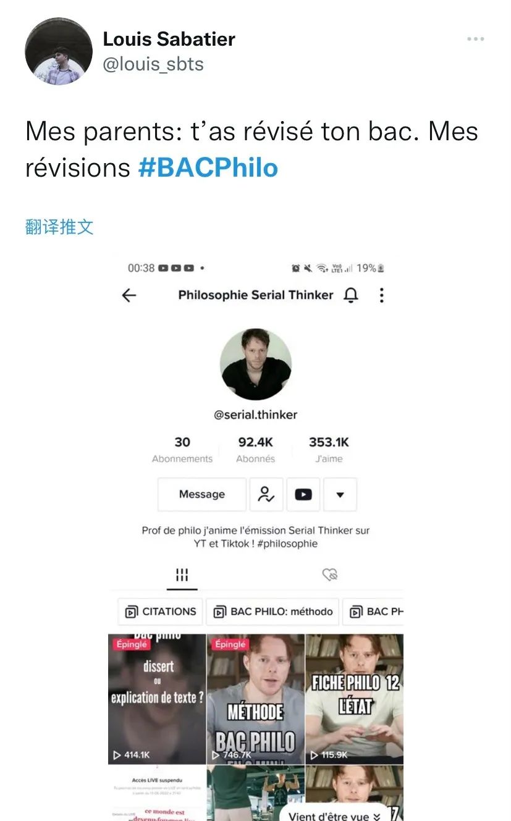Click the 翻译推文 translate tweet link
This screenshot has width=511, height=821.
pyautogui.click(x=59, y=227)
